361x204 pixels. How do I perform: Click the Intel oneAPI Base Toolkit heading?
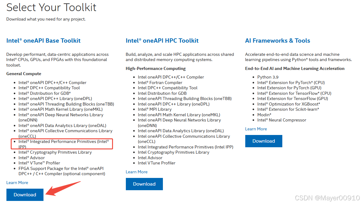tap(43, 40)
